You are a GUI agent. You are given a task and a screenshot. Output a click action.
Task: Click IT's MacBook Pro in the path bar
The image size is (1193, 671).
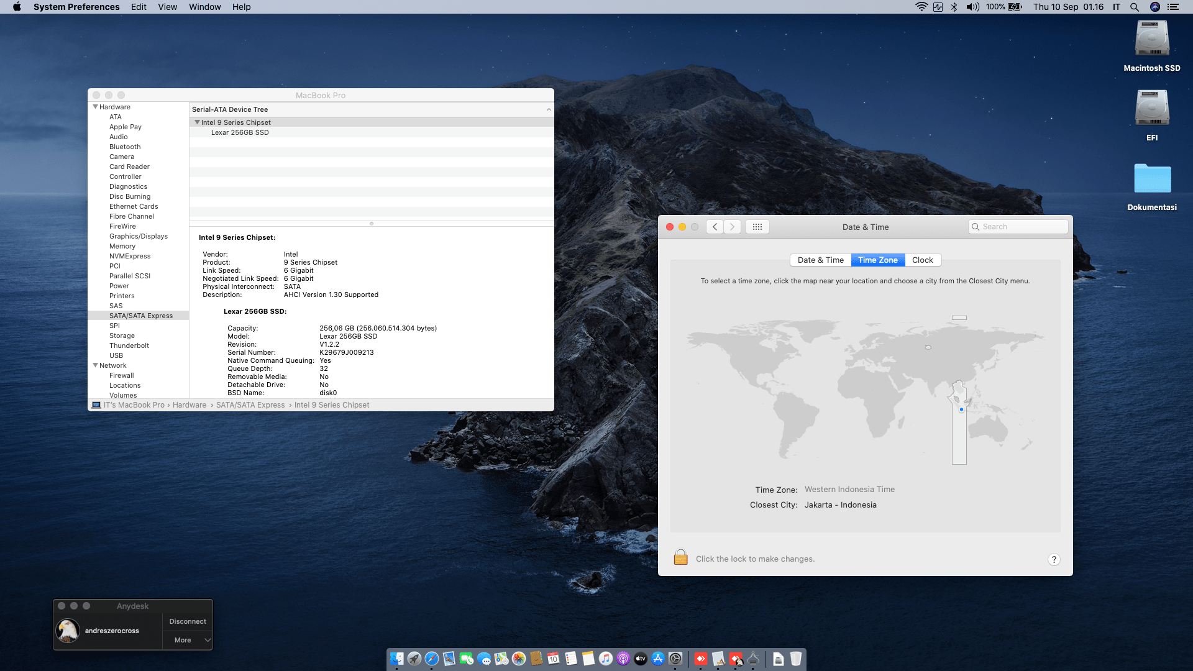point(134,405)
